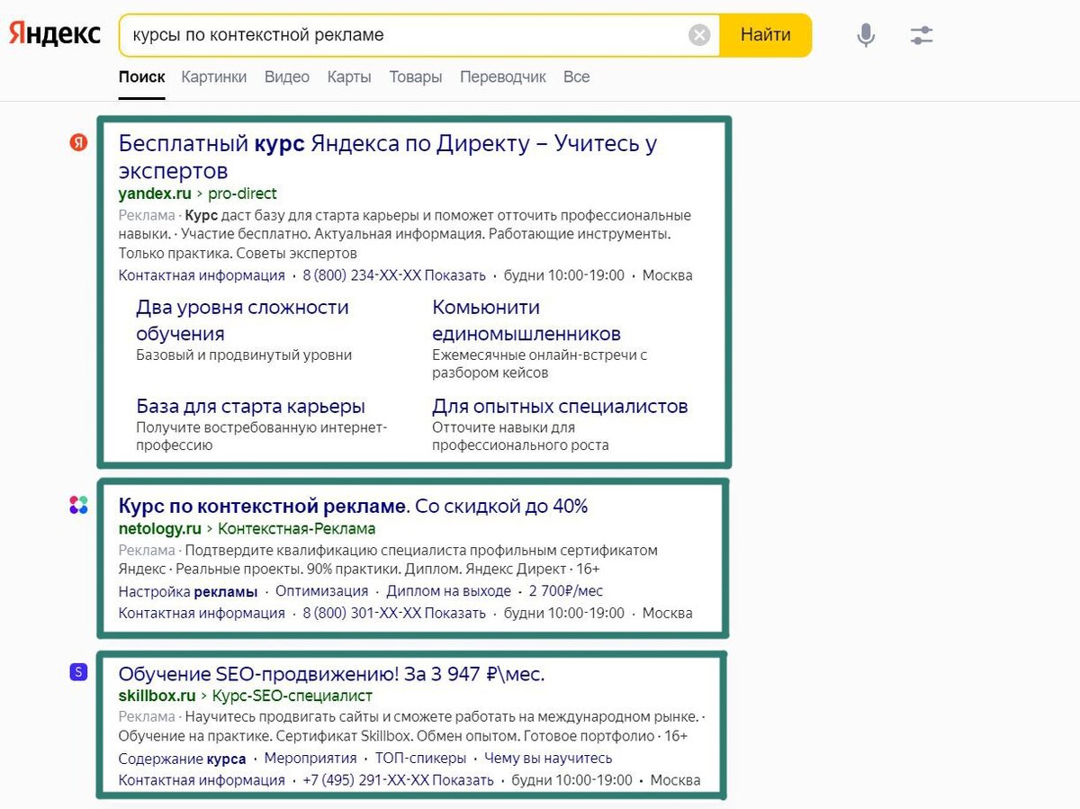Viewport: 1080px width, 809px height.
Task: Open Контактная информация in the netology.ru ad
Action: (x=202, y=613)
